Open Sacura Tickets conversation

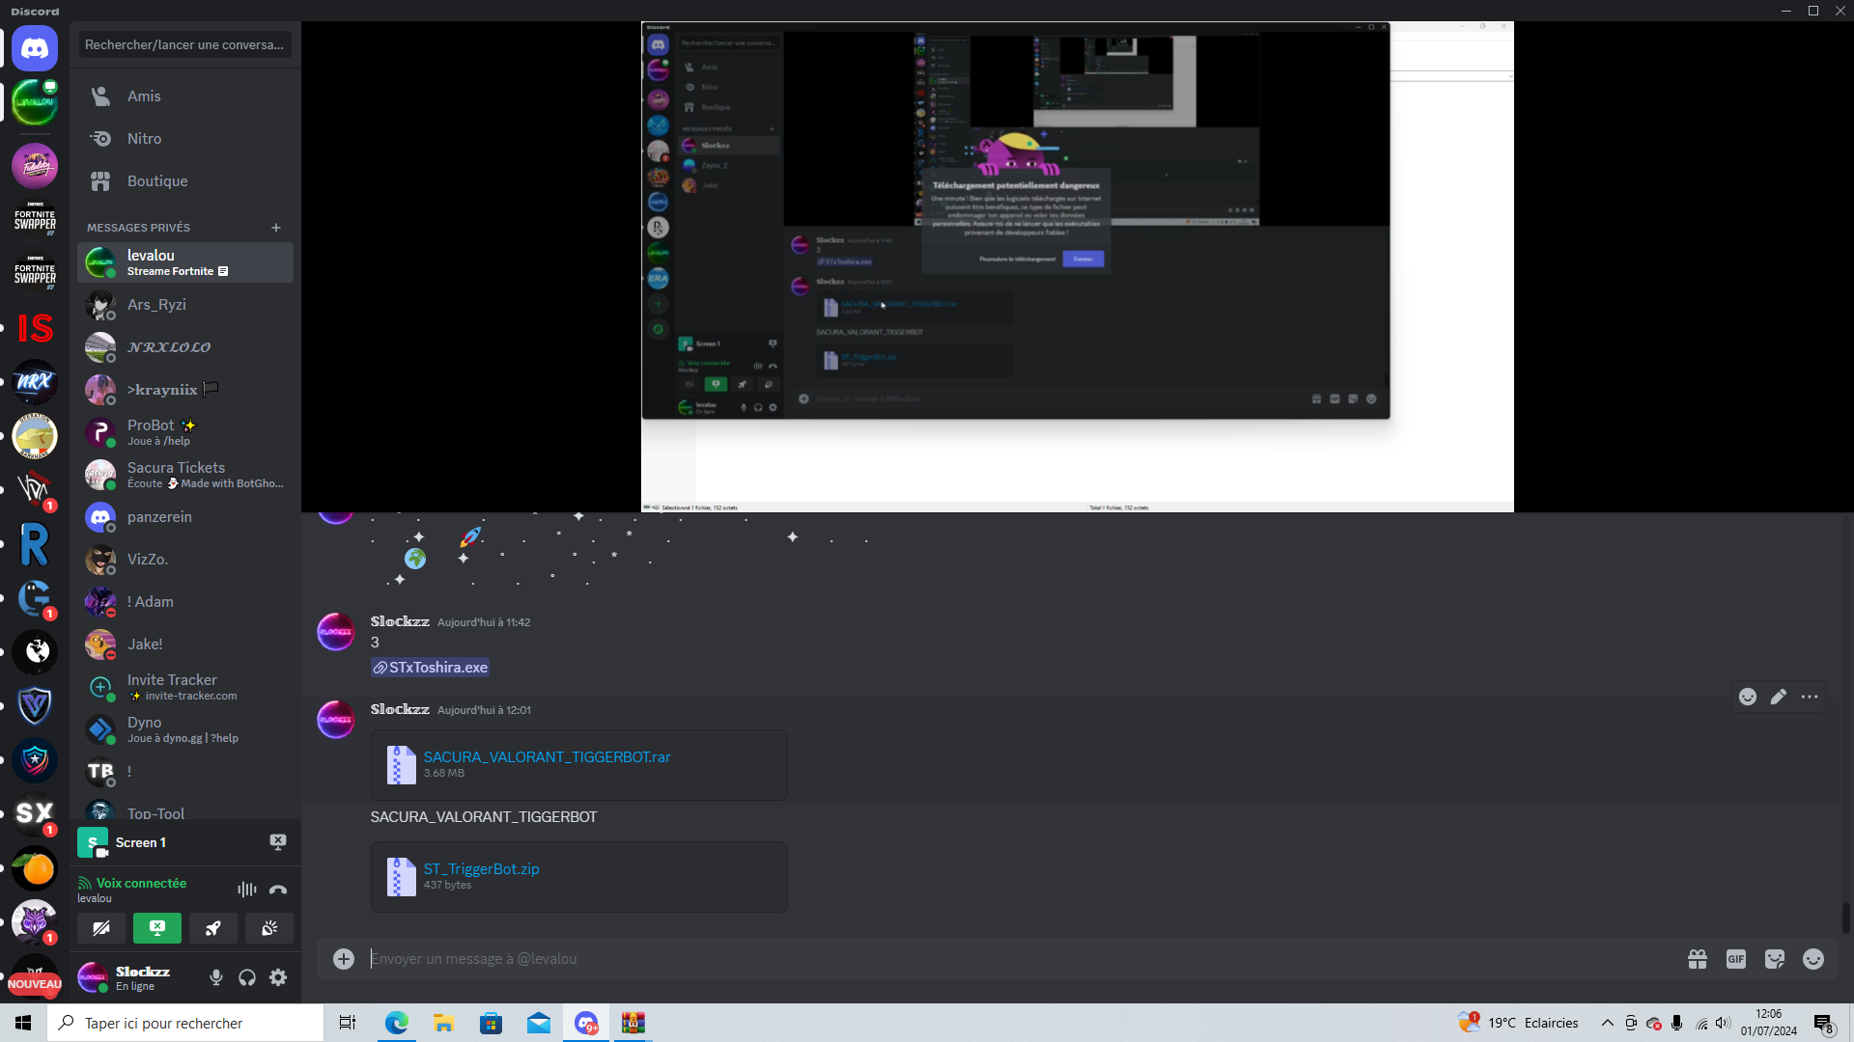point(185,475)
